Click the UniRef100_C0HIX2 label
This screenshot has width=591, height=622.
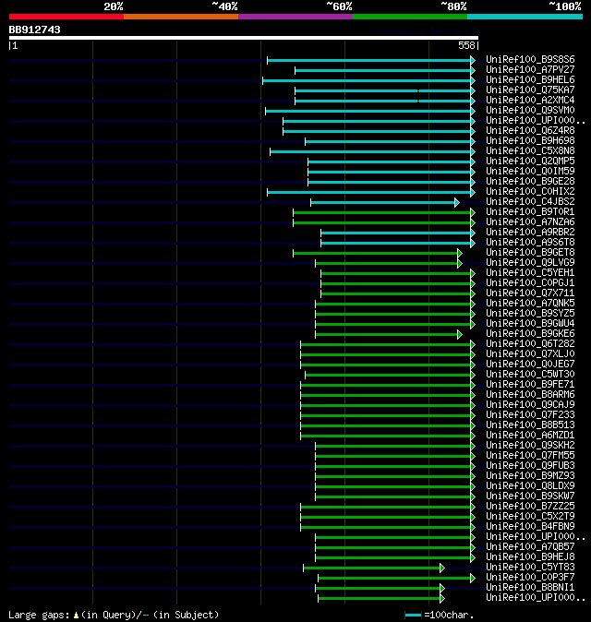(x=530, y=192)
